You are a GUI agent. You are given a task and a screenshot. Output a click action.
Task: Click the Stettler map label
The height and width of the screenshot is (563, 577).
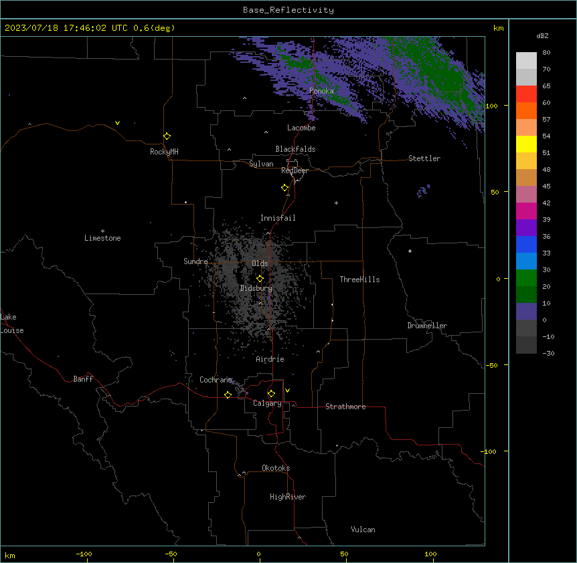(424, 158)
